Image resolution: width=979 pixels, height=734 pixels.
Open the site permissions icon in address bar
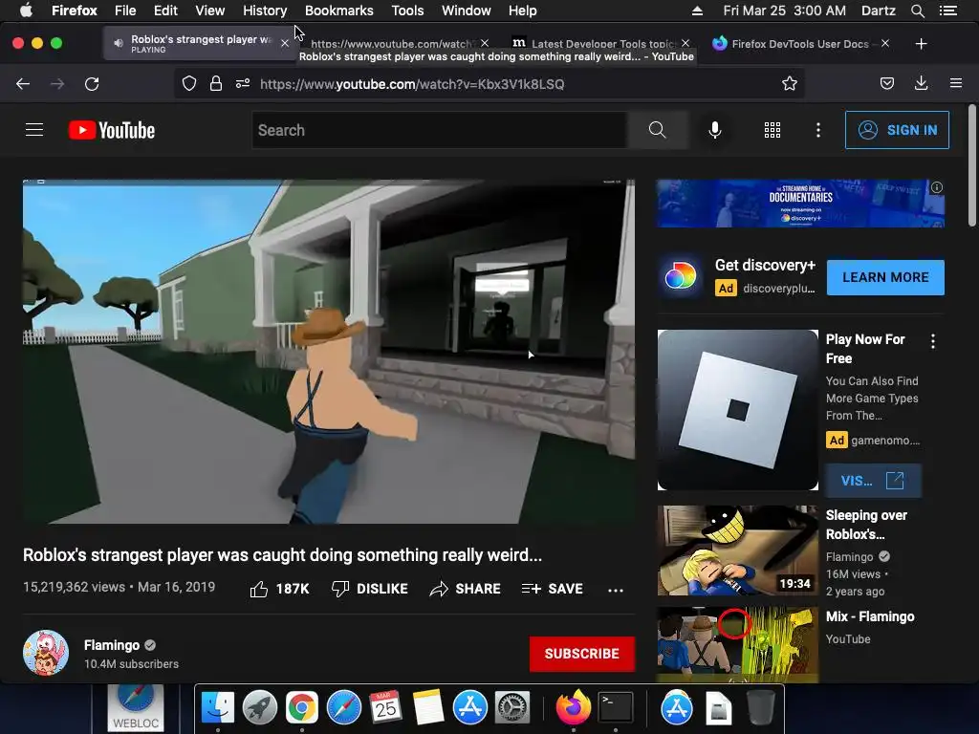243,84
